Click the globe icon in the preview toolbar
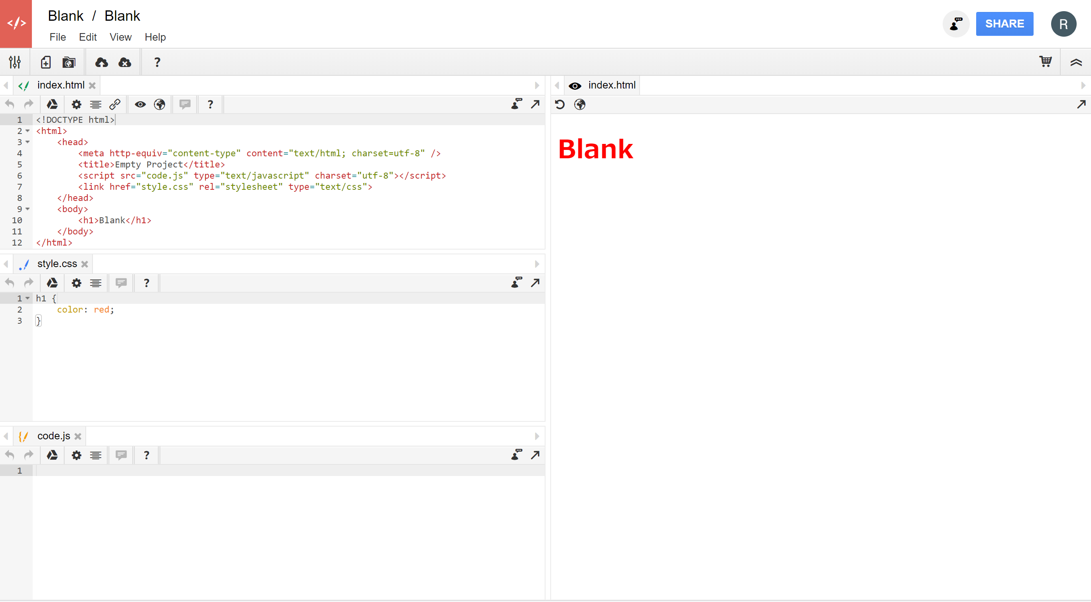The width and height of the screenshot is (1091, 602). pyautogui.click(x=580, y=104)
